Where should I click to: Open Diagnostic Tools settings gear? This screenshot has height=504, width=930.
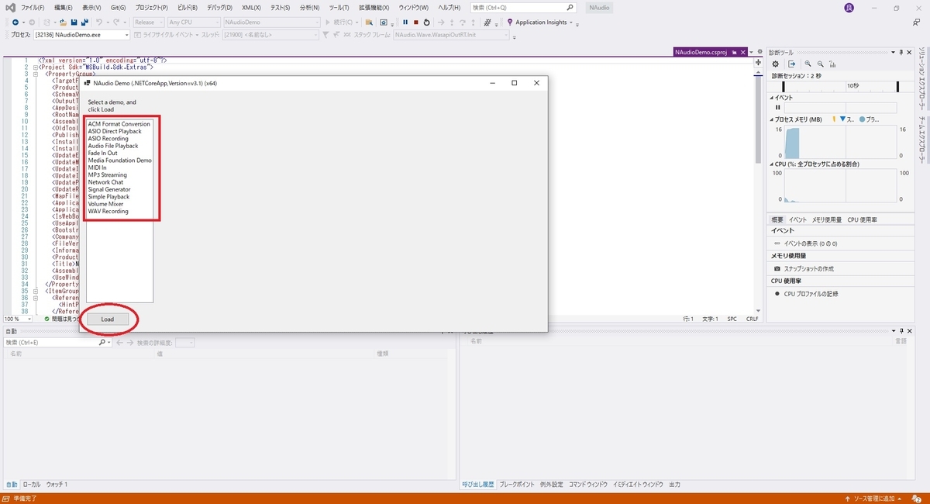pyautogui.click(x=776, y=64)
